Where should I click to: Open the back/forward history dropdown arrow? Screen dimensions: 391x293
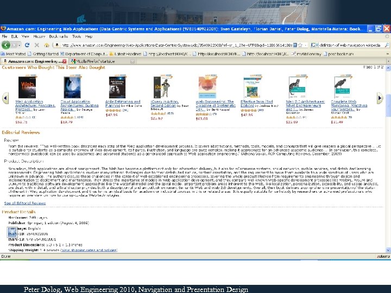coord(20,46)
